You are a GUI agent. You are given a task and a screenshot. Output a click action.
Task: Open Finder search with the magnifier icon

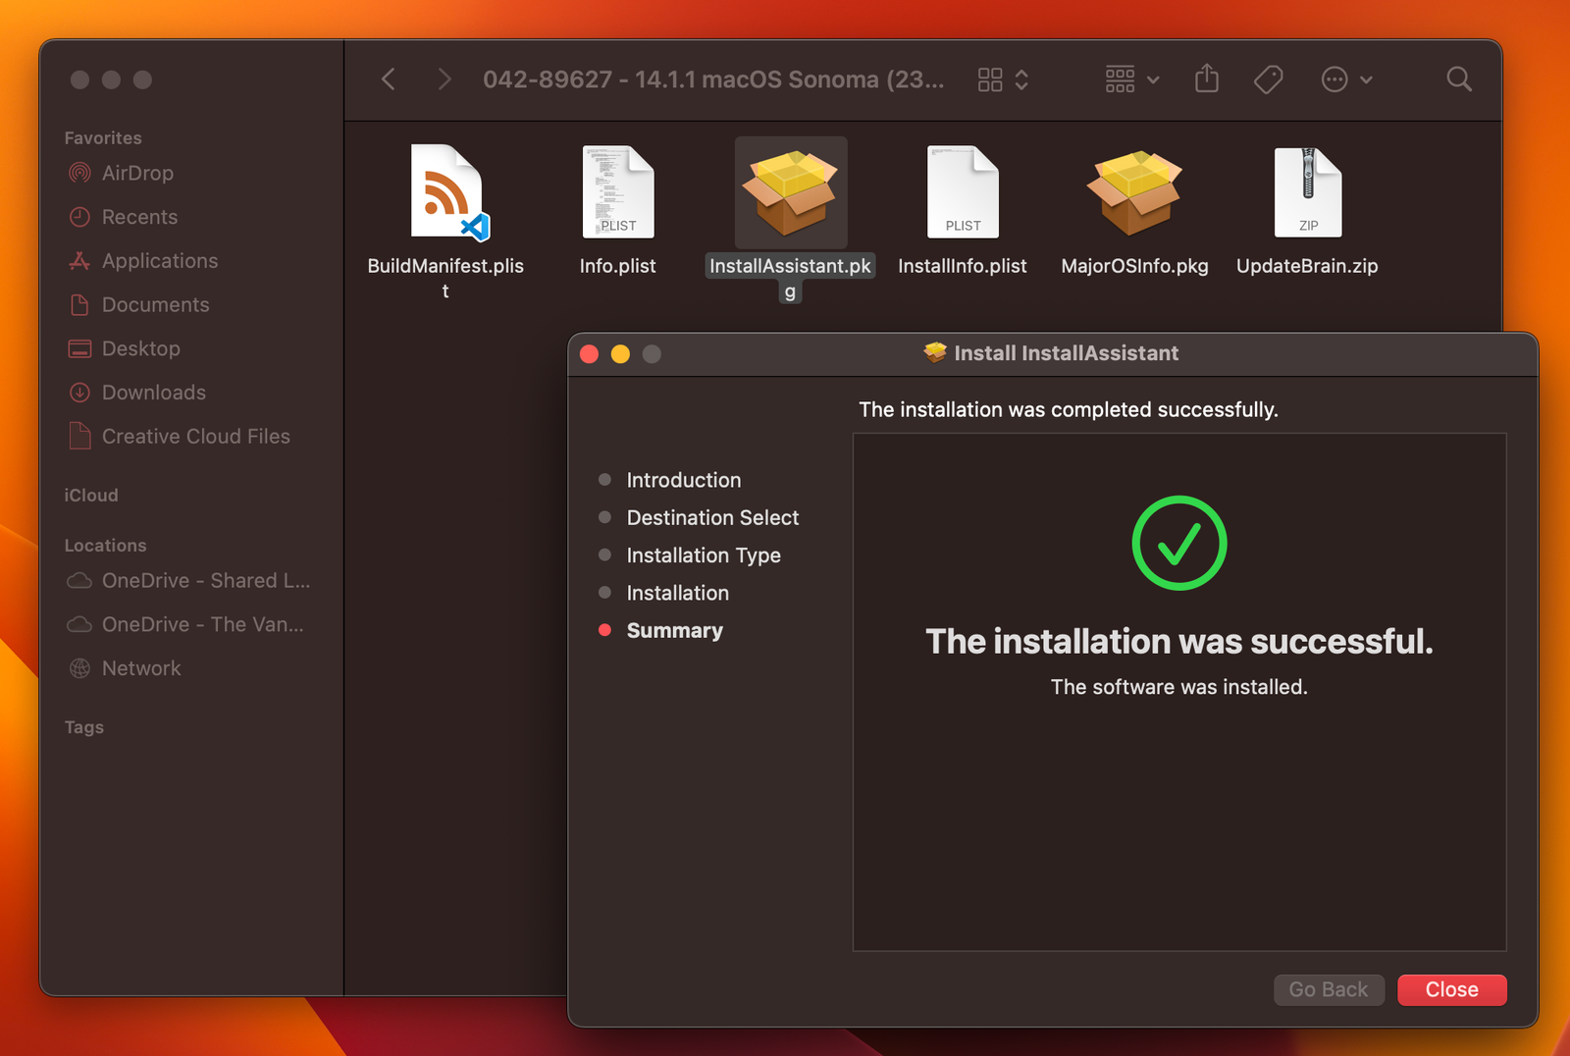pos(1459,79)
